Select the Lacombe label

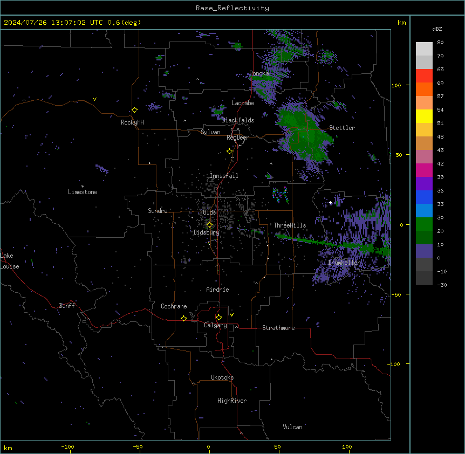point(243,103)
